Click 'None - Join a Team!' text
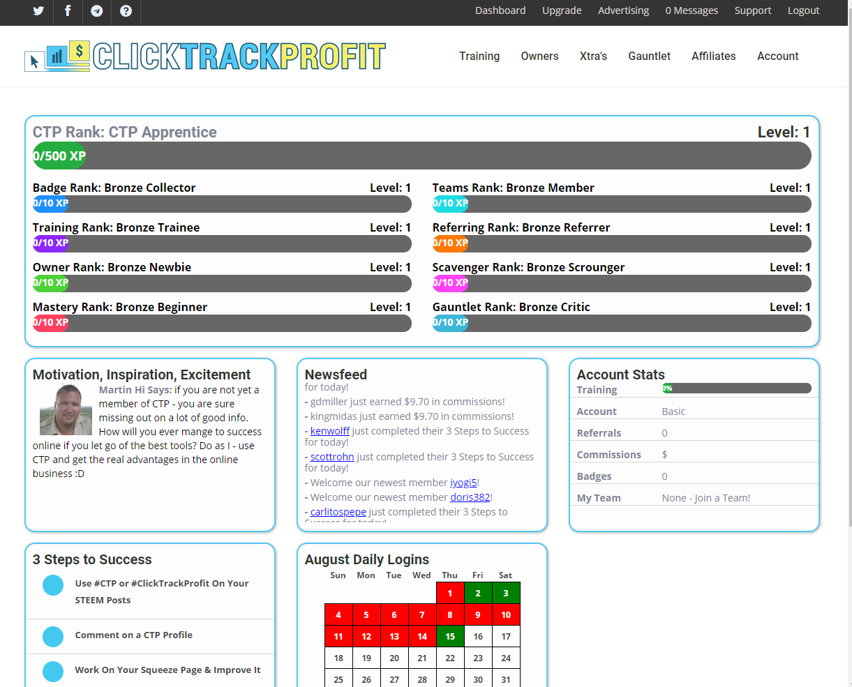Image resolution: width=852 pixels, height=687 pixels. [706, 498]
